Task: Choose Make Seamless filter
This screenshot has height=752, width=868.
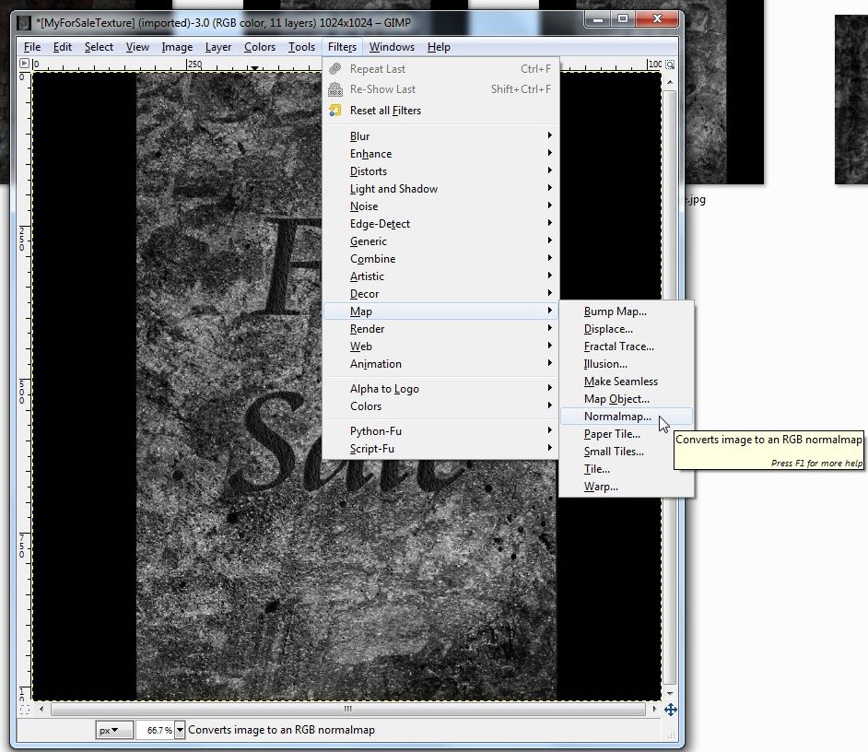Action: click(626, 382)
